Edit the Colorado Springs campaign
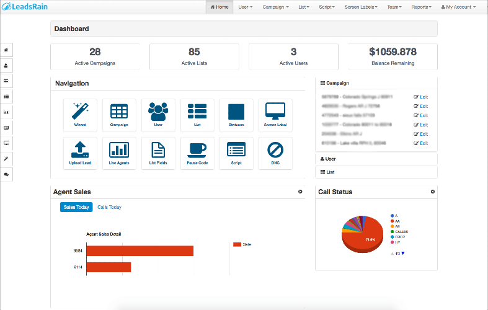Screen dimensions: 488x310 421,97
